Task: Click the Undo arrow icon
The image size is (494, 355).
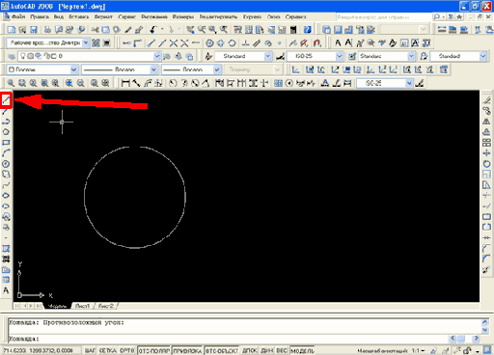Action: 152,30
